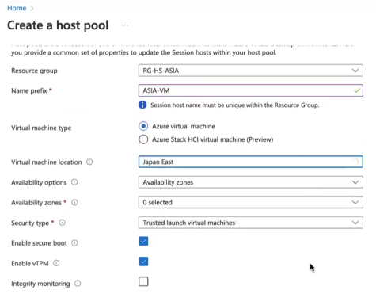Uncheck the Enable vTPM checkbox

click(143, 262)
